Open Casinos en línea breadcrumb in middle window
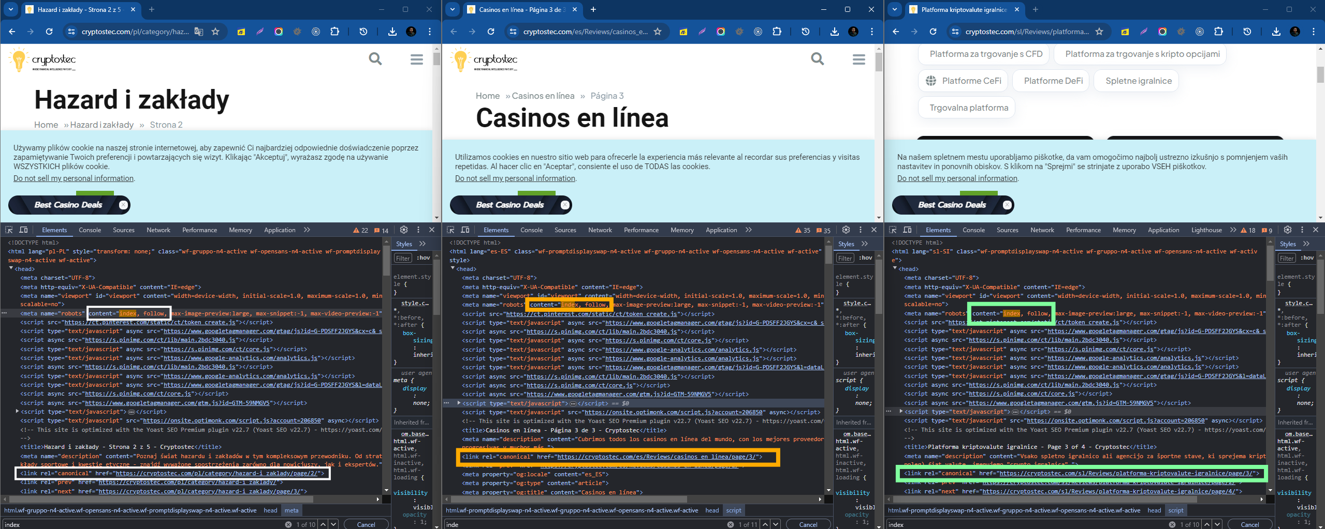This screenshot has height=529, width=1325. [x=543, y=96]
